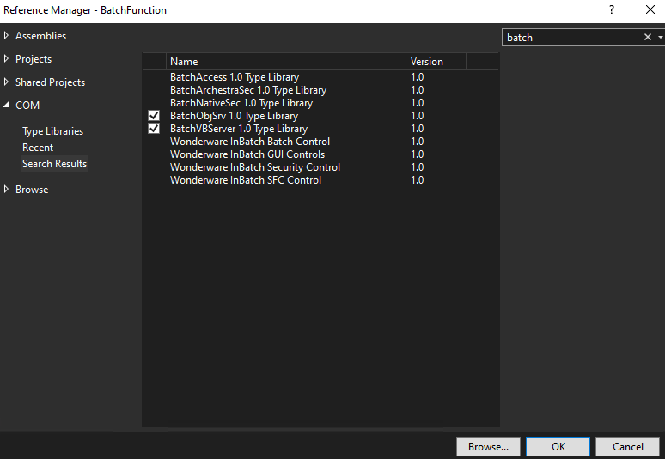The image size is (665, 459).
Task: Select Search Results under COM
Action: point(54,164)
